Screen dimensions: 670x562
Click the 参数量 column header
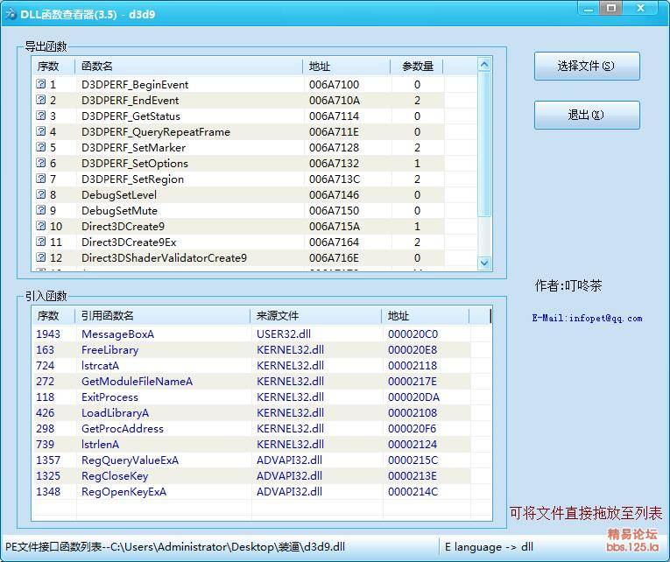tap(417, 67)
